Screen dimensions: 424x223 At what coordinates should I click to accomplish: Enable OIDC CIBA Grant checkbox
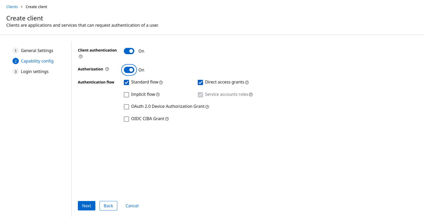(126, 119)
